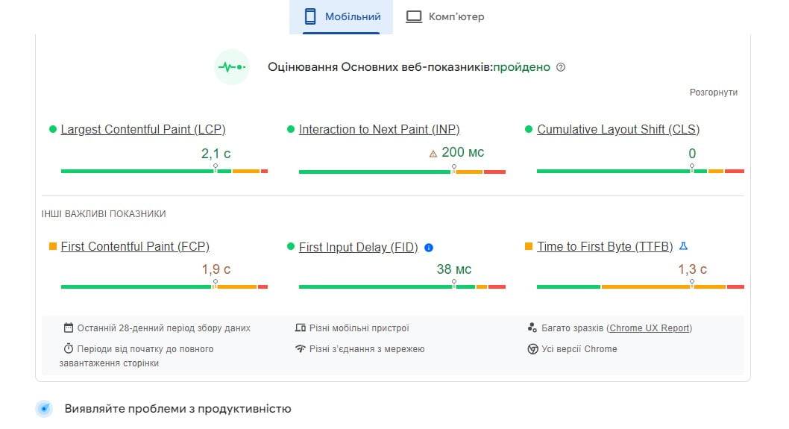Open Cumulative Layout Shift (CLS) link
The width and height of the screenshot is (789, 429).
[x=618, y=129]
